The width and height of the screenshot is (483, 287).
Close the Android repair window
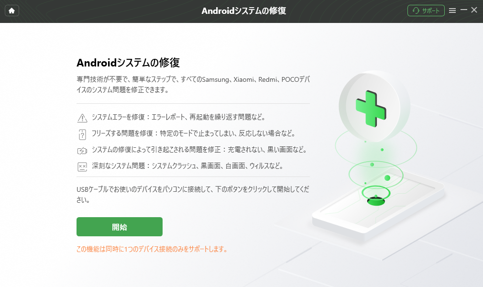point(474,10)
